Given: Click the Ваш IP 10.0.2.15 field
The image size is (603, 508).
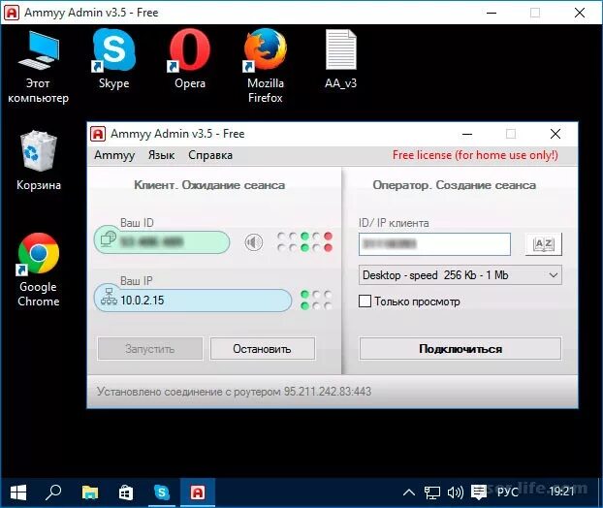Looking at the screenshot, I should pos(193,301).
